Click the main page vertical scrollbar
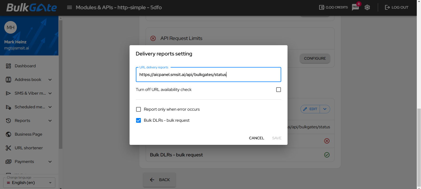 (x=419, y=147)
